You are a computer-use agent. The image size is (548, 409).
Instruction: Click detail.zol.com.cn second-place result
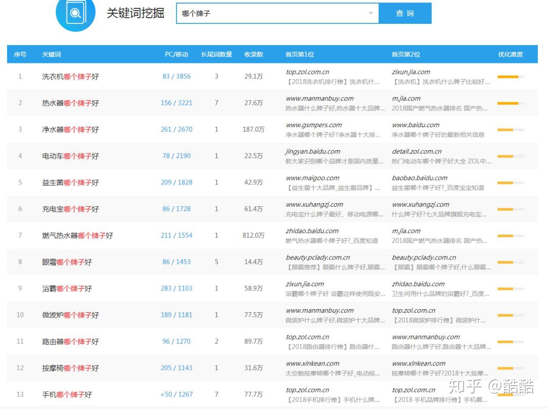pos(417,152)
